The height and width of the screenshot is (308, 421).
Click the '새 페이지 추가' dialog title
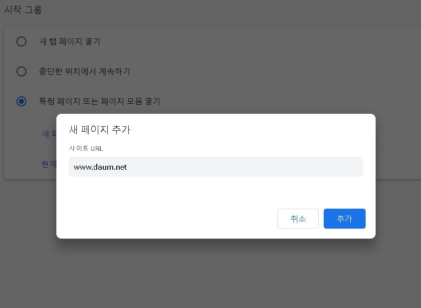(x=100, y=130)
